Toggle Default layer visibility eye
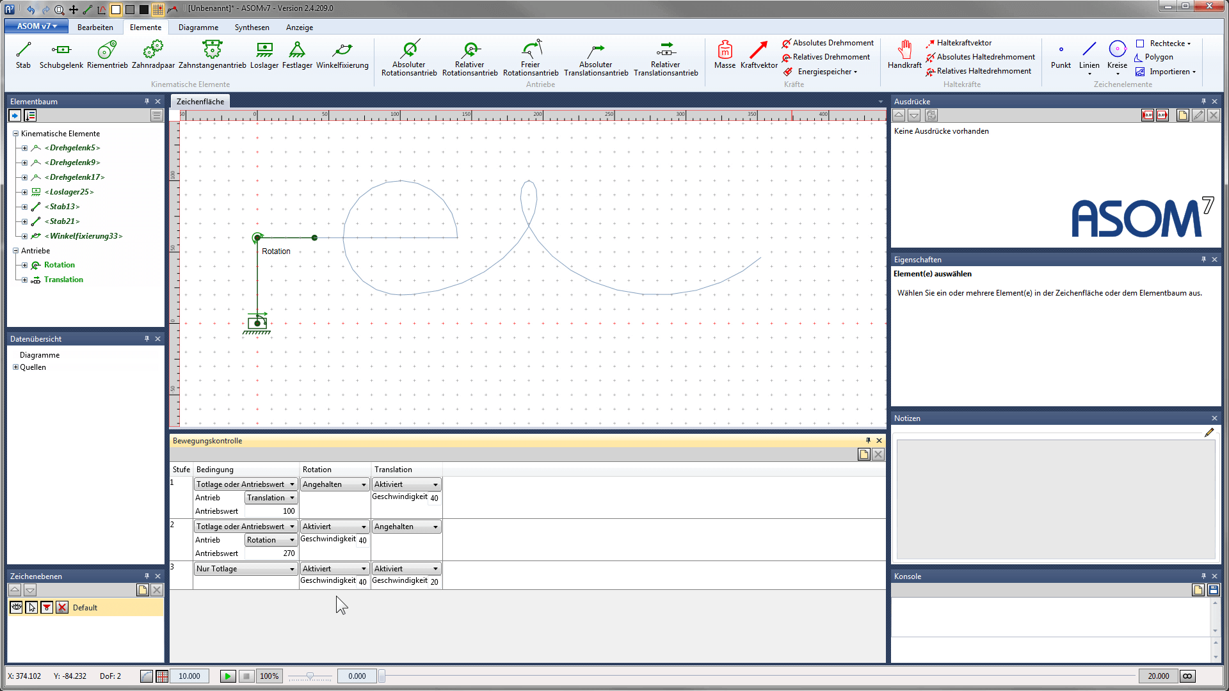This screenshot has height=691, width=1229. point(16,607)
